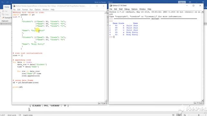The width and height of the screenshot is (207, 116).
Task: Open the Debug menu in the Python Shell
Action: pyautogui.click(x=127, y=9)
